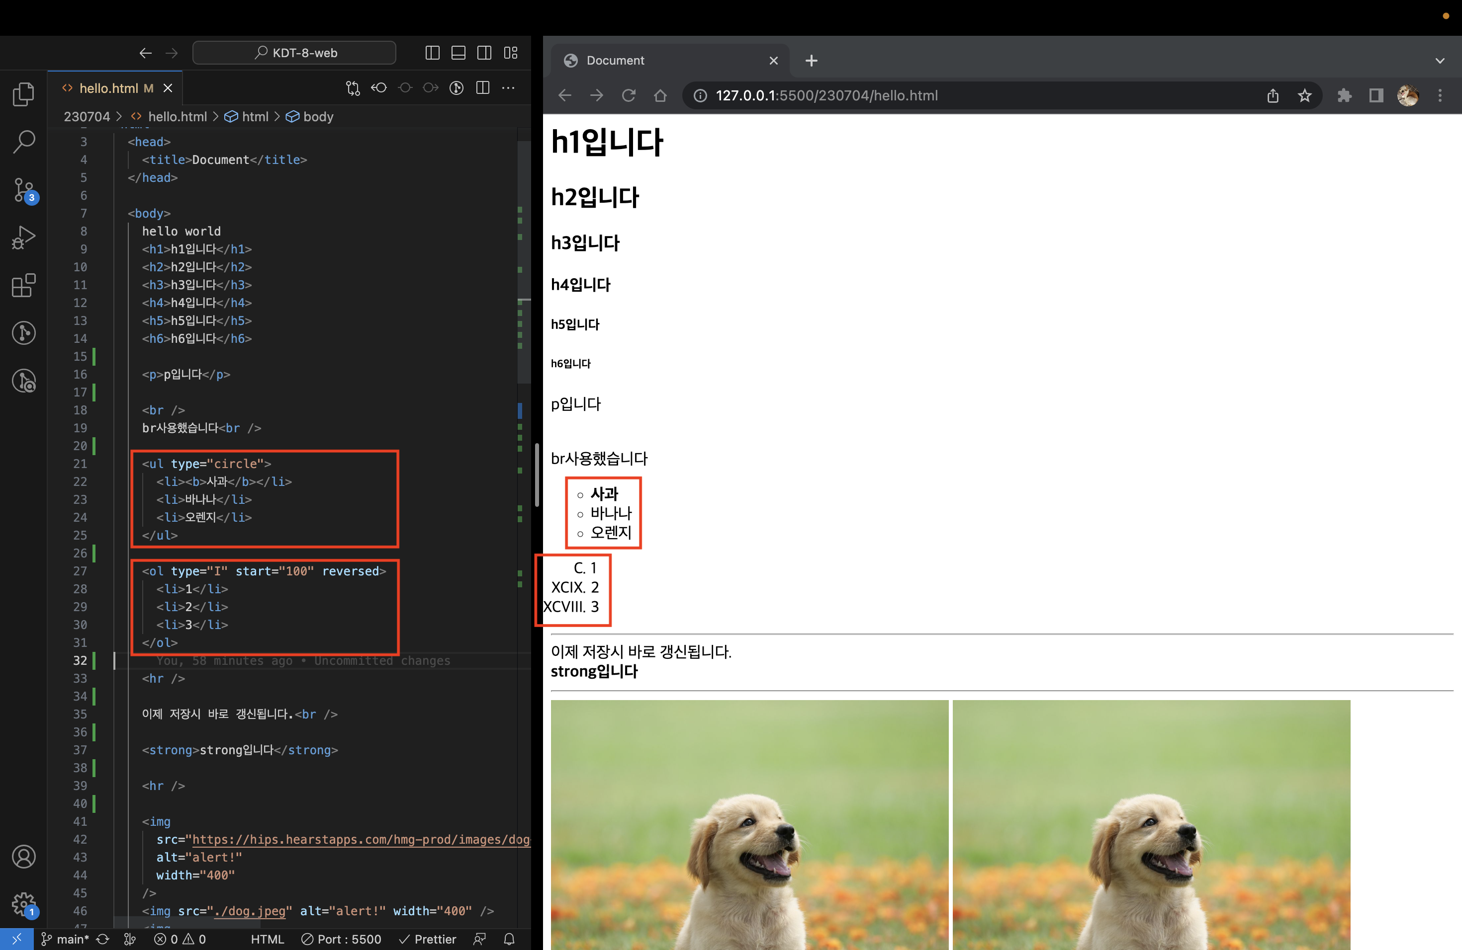Select the Document browser tab
The width and height of the screenshot is (1462, 950).
tap(671, 61)
